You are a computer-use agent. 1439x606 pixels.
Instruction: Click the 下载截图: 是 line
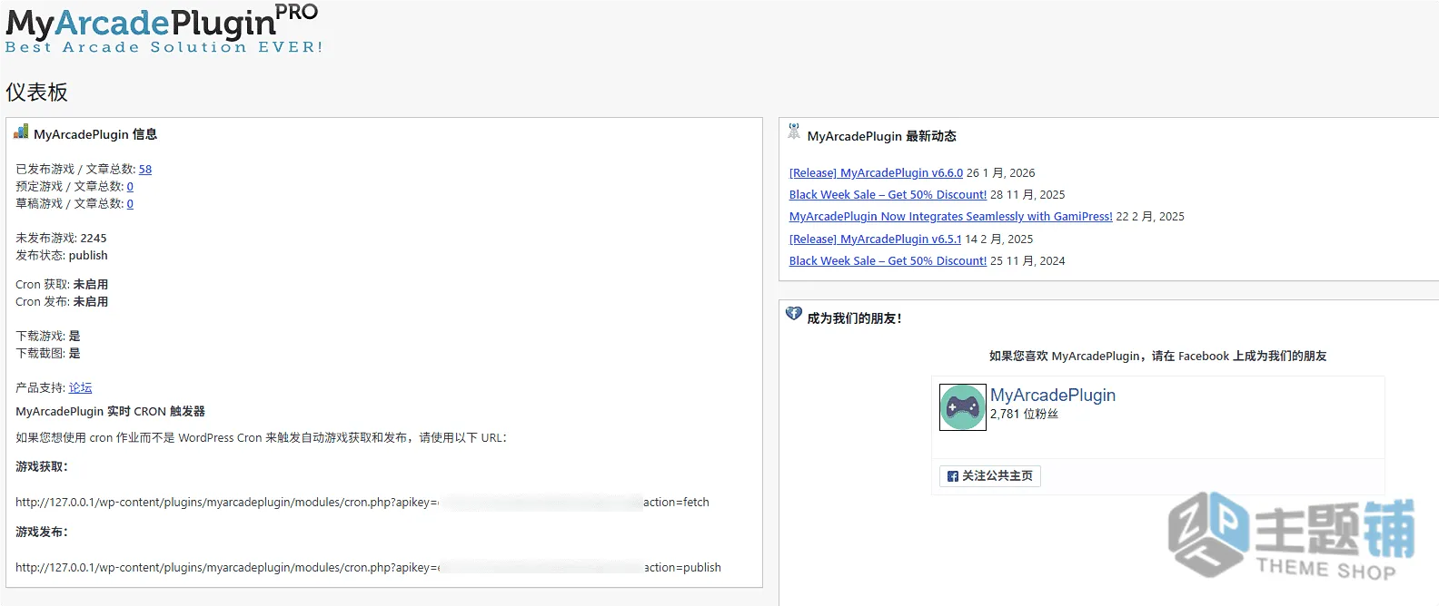pyautogui.click(x=48, y=354)
